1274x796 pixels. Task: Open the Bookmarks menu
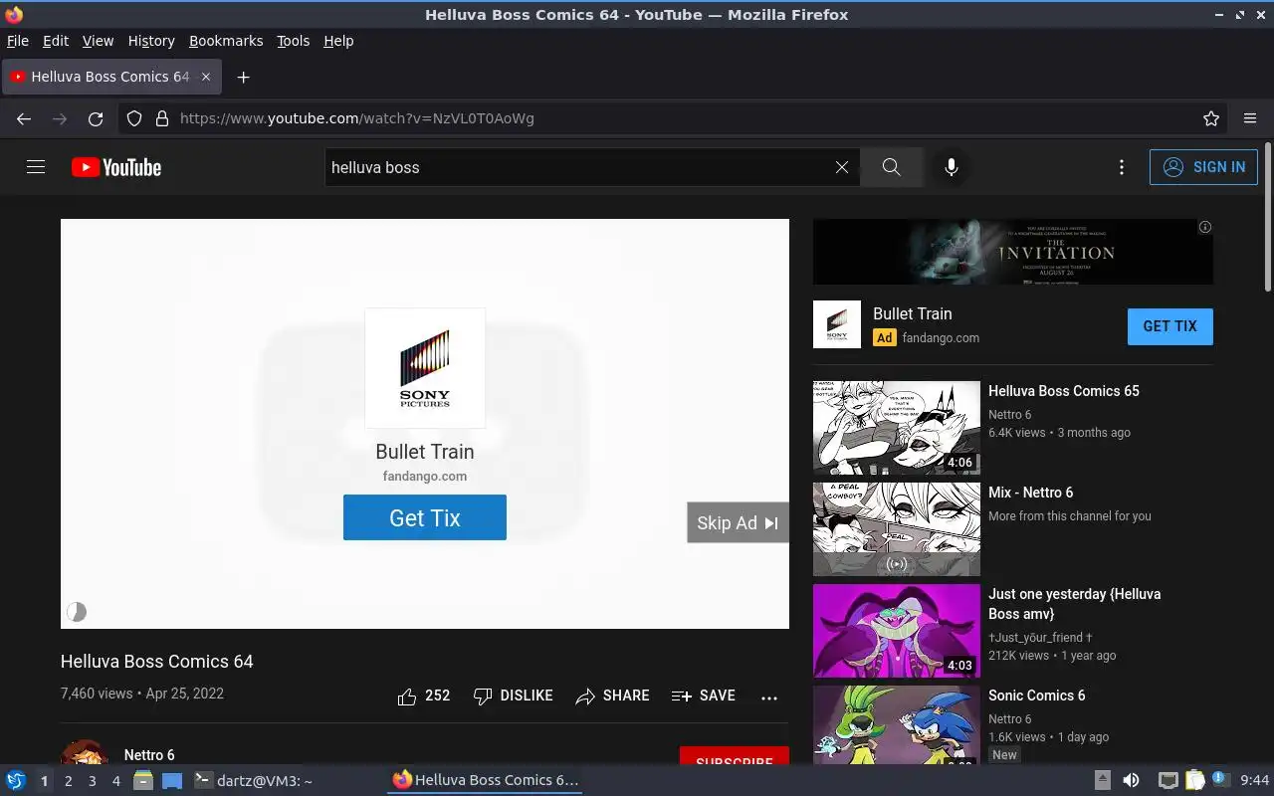(x=226, y=41)
